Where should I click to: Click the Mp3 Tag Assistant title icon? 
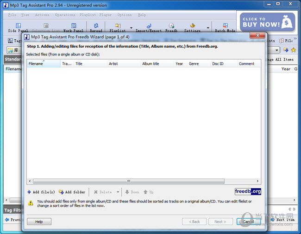(6, 5)
